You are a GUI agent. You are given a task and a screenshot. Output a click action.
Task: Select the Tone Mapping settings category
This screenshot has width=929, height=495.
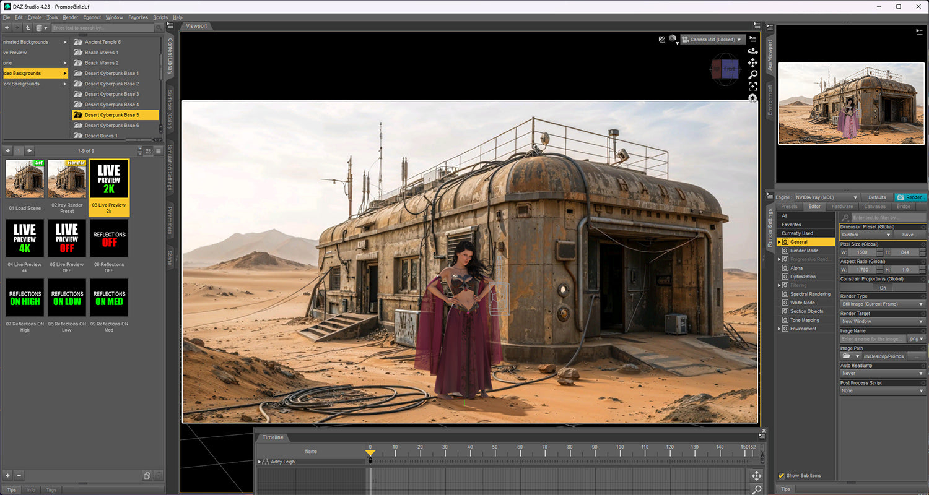805,320
